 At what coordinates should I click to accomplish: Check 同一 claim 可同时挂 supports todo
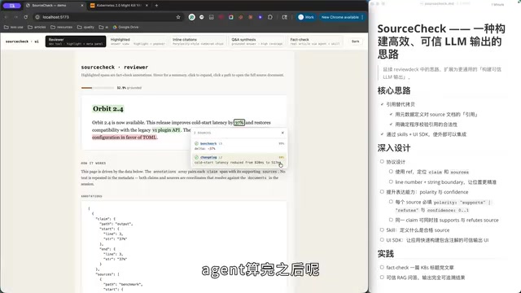click(x=391, y=220)
